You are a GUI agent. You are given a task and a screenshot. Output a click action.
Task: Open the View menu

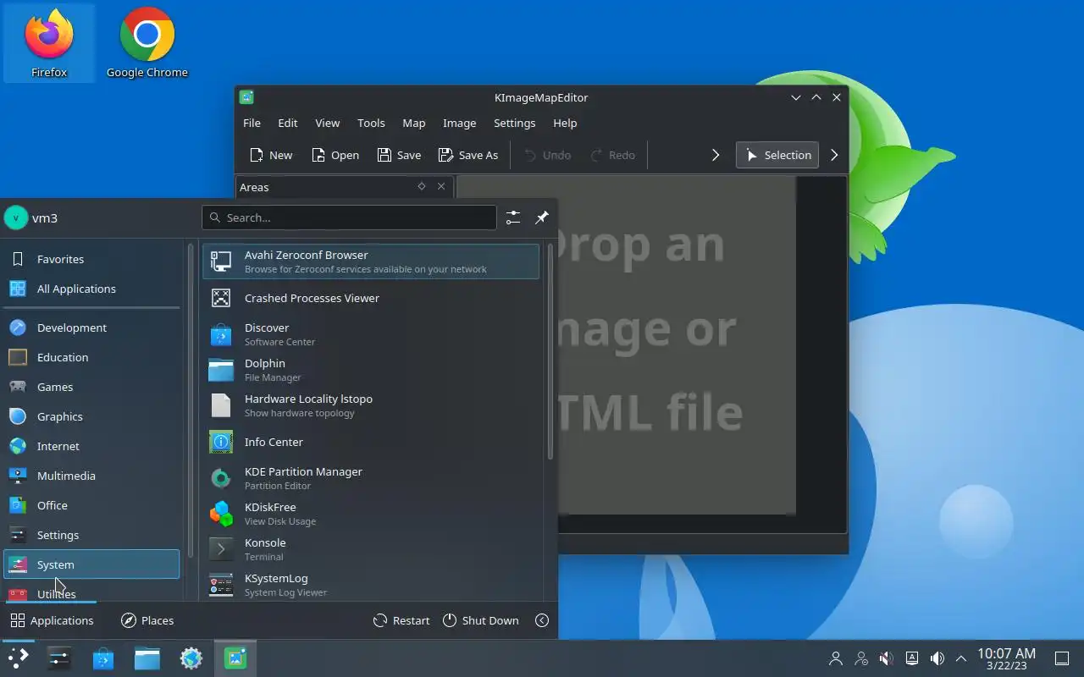click(x=328, y=123)
